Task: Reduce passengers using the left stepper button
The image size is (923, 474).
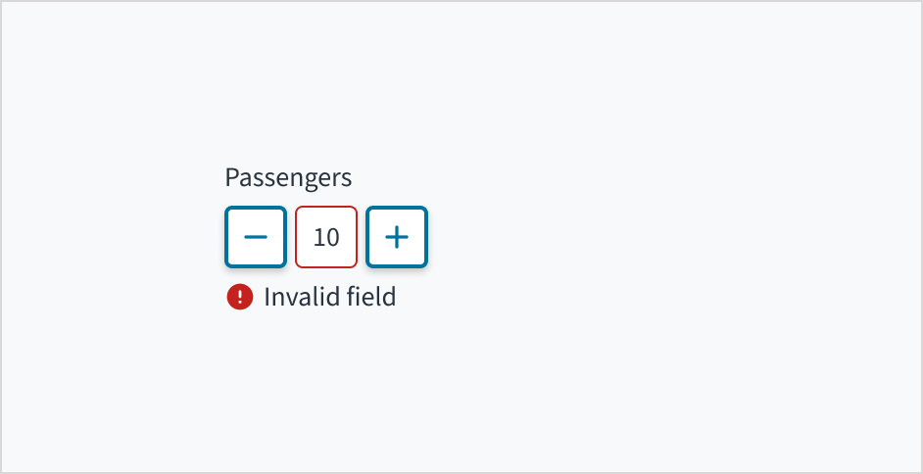Action: [256, 237]
